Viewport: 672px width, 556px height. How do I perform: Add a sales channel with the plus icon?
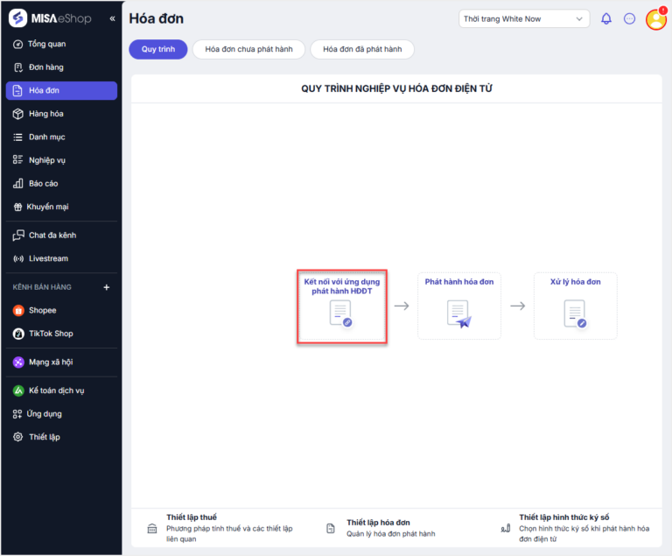(106, 287)
